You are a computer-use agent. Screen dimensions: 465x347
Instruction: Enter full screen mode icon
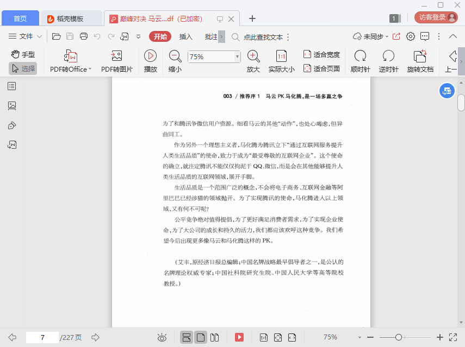pyautogui.click(x=453, y=337)
